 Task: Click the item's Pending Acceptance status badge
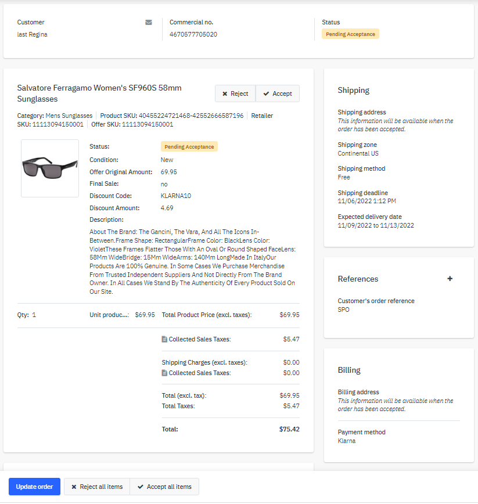coord(189,146)
